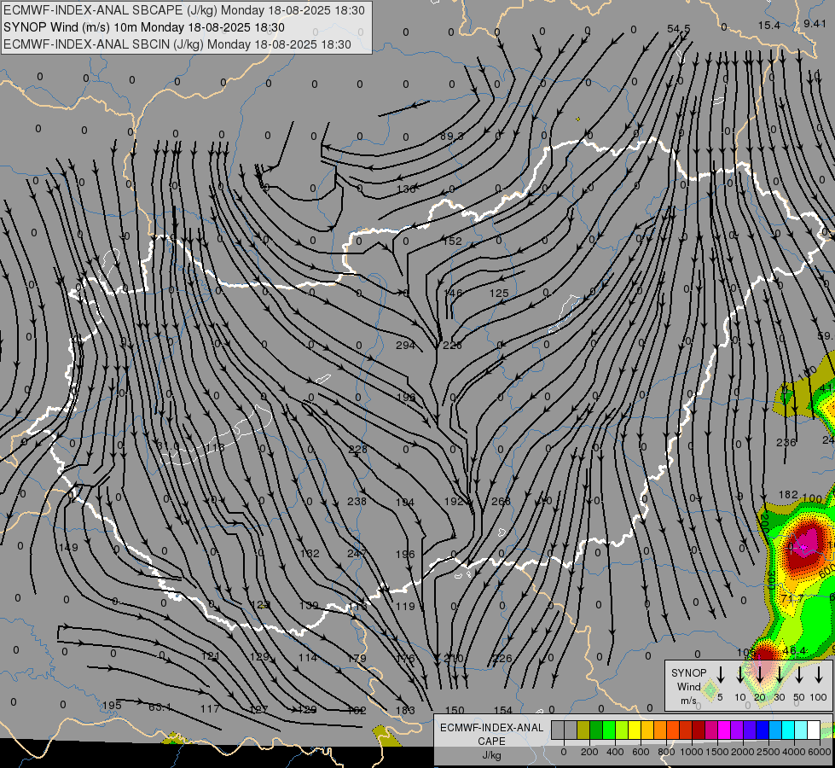
Task: Click the map value 149
Action: click(68, 547)
